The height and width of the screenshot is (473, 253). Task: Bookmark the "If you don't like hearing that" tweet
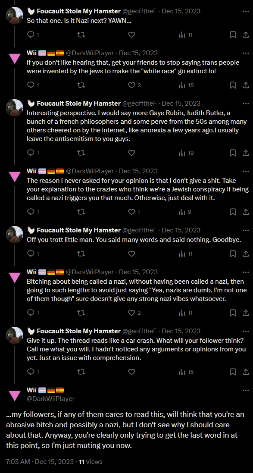click(233, 85)
